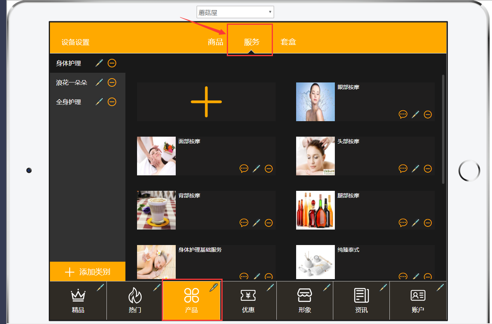Viewport: 492px width, 324px height.
Task: Open 设备设置 device settings
Action: [x=75, y=43]
